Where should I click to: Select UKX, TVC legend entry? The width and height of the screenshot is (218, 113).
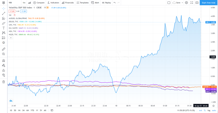pos(12,25)
